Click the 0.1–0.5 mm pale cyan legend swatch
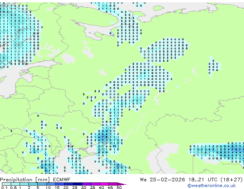 coord(7,184)
